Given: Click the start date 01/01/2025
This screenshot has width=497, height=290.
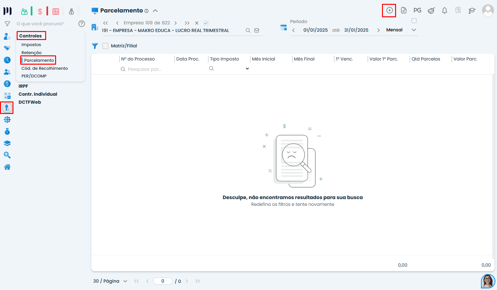Looking at the screenshot, I should point(316,30).
